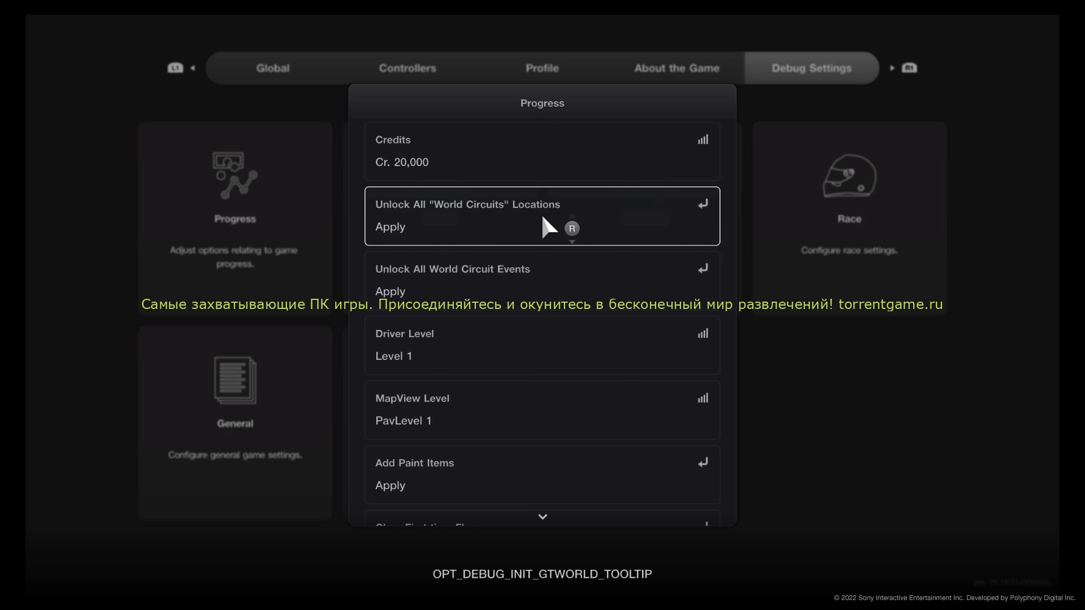
Task: Apply Unlock All "World Circuits" Locations
Action: coord(390,227)
